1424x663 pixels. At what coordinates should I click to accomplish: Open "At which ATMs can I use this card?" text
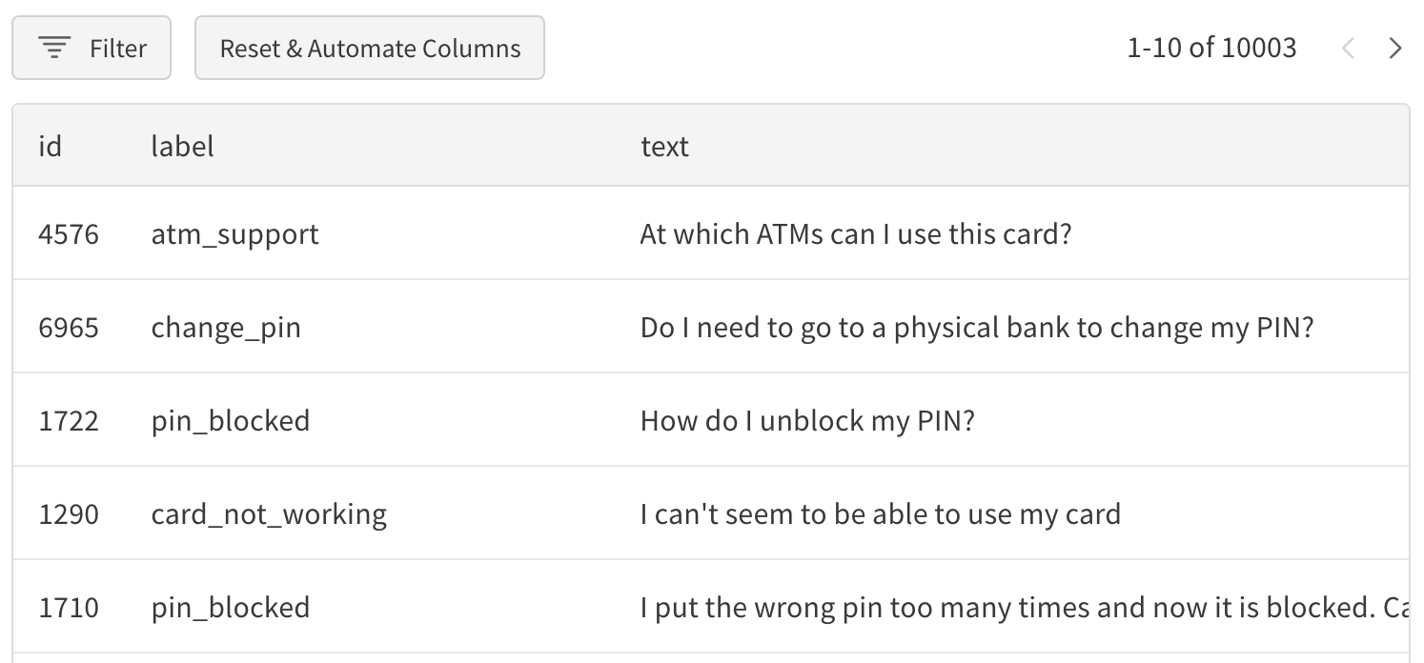coord(856,234)
